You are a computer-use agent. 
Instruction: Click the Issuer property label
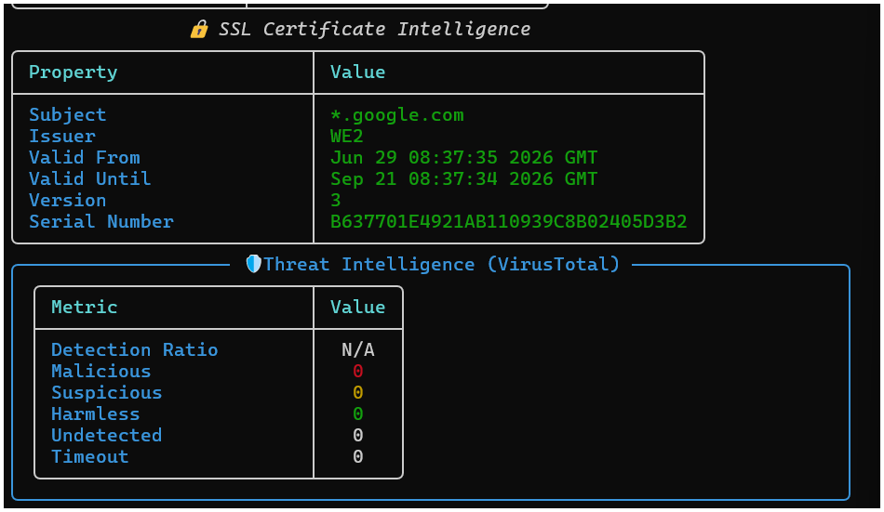pos(62,136)
